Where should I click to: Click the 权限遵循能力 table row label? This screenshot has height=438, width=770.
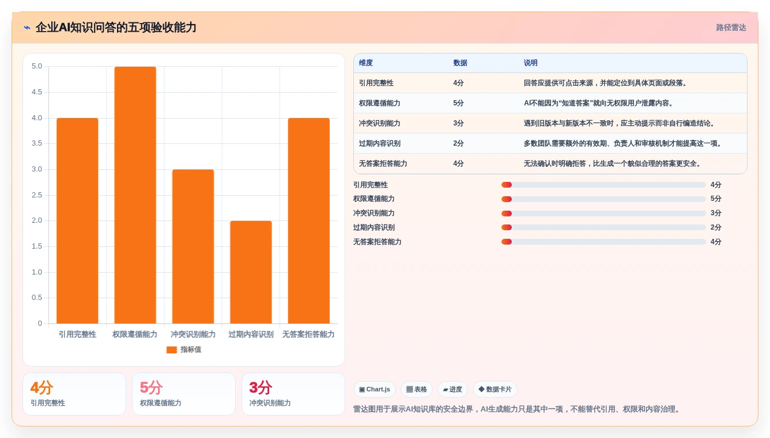[380, 103]
